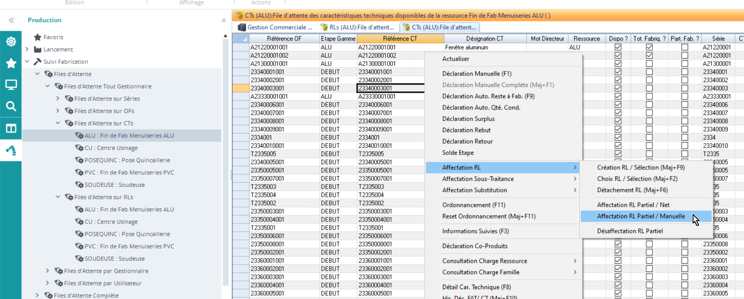Click the gear wheel icon in left sidebar
Screen dimensions: 744x299
pyautogui.click(x=11, y=41)
